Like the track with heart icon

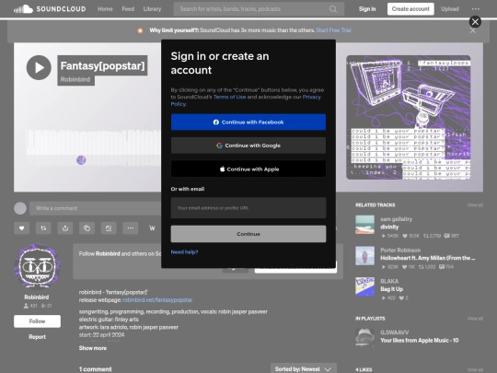[x=21, y=228]
